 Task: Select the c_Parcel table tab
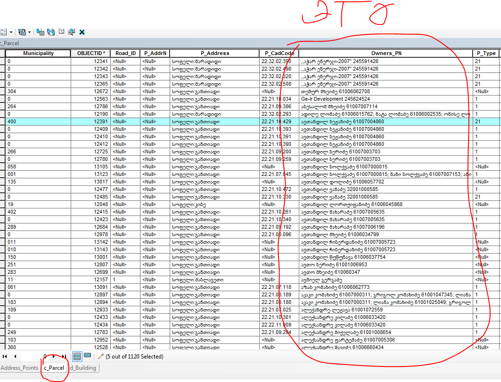pyautogui.click(x=54, y=368)
